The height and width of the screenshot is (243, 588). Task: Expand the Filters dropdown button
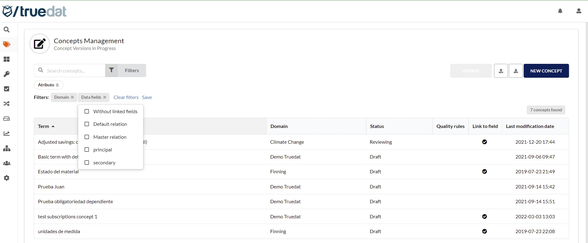coord(126,71)
